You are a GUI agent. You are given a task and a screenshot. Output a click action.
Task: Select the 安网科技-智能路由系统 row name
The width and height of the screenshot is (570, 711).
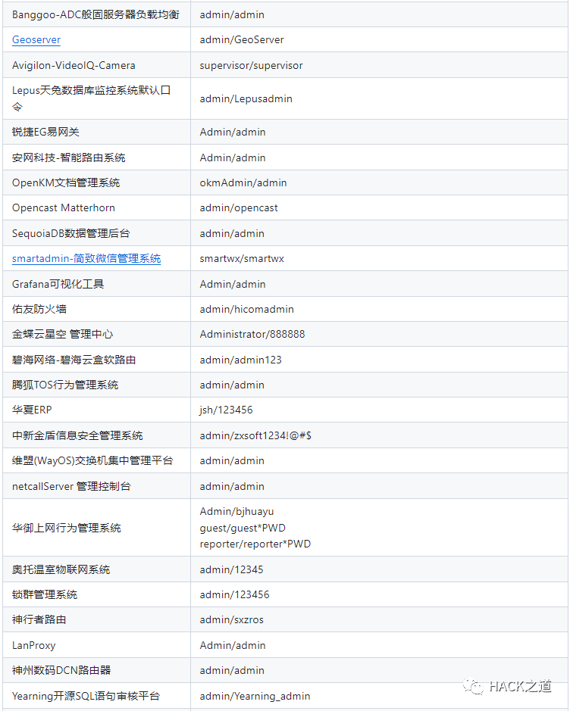click(68, 157)
